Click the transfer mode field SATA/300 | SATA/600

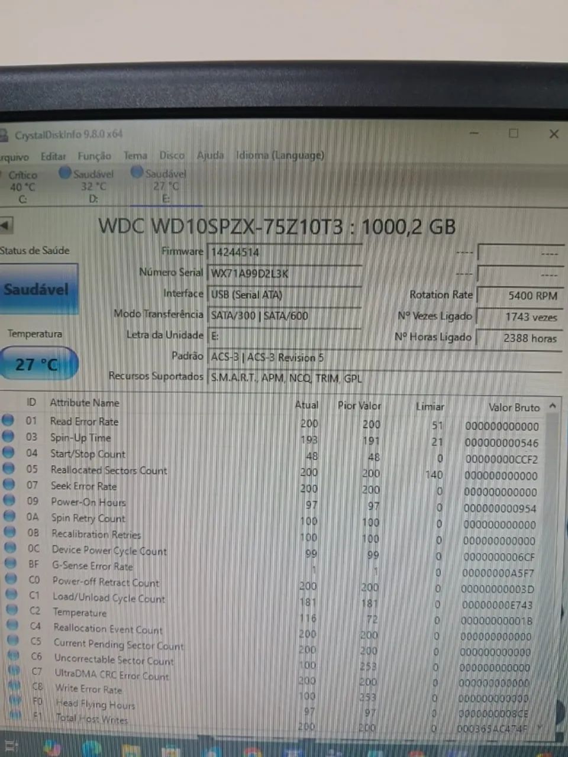point(284,316)
